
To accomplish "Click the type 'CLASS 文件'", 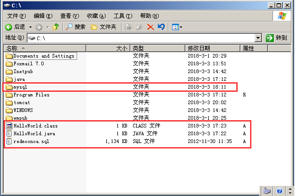I will point(146,126).
